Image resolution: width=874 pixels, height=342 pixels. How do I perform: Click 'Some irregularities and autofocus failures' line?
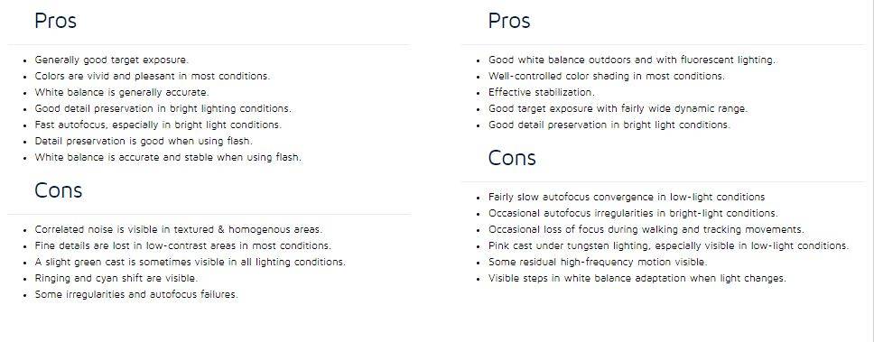coord(136,294)
